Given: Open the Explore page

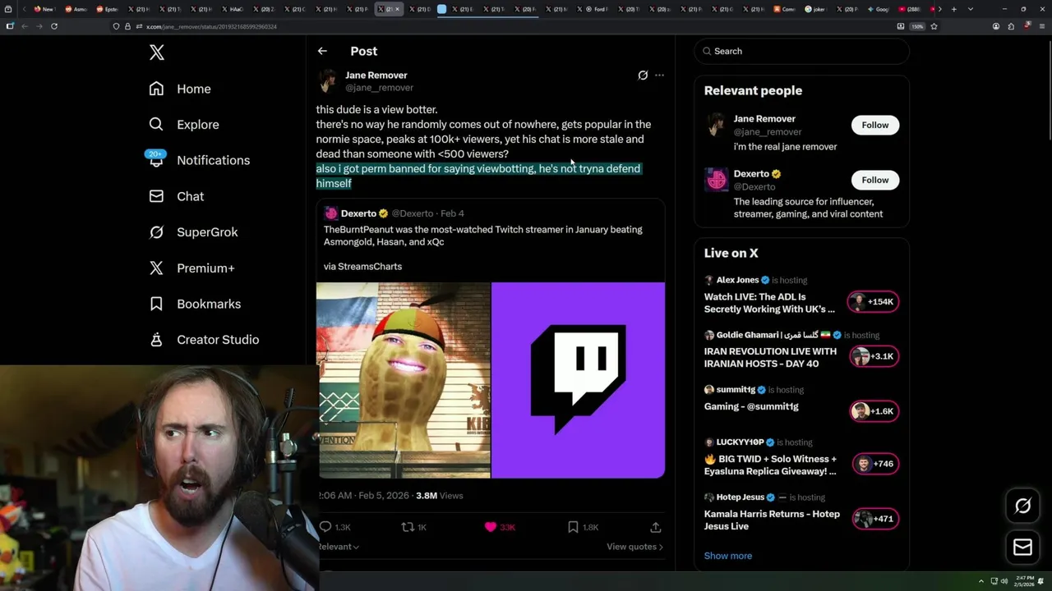Looking at the screenshot, I should [x=184, y=125].
